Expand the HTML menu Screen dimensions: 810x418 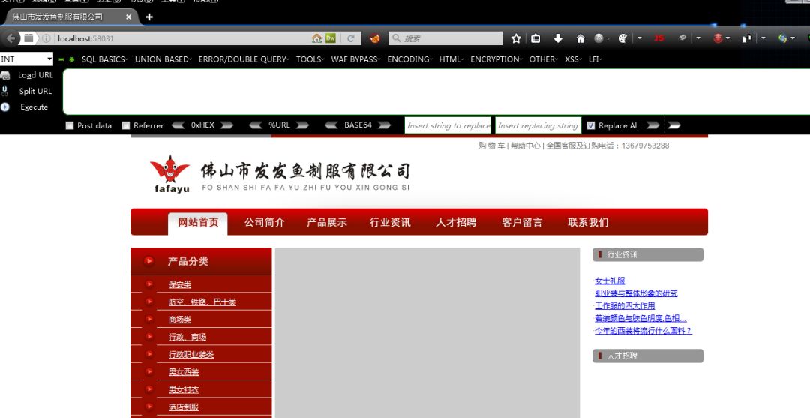[451, 59]
